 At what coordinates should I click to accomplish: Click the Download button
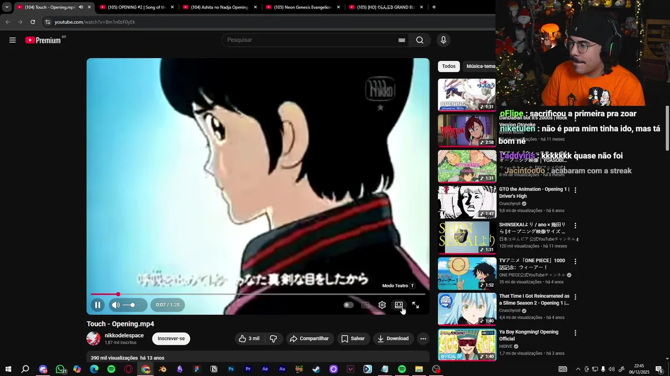click(x=393, y=338)
